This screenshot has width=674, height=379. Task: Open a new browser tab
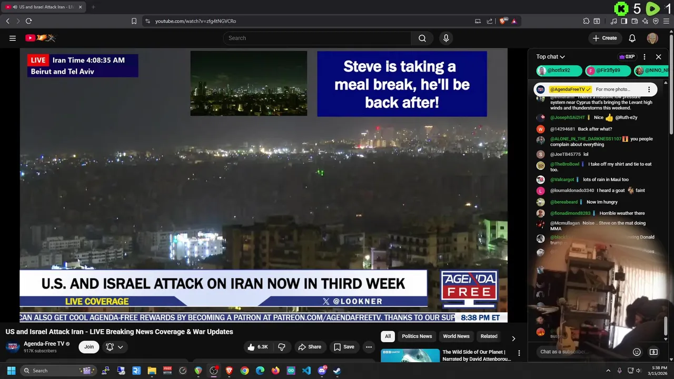point(93,7)
